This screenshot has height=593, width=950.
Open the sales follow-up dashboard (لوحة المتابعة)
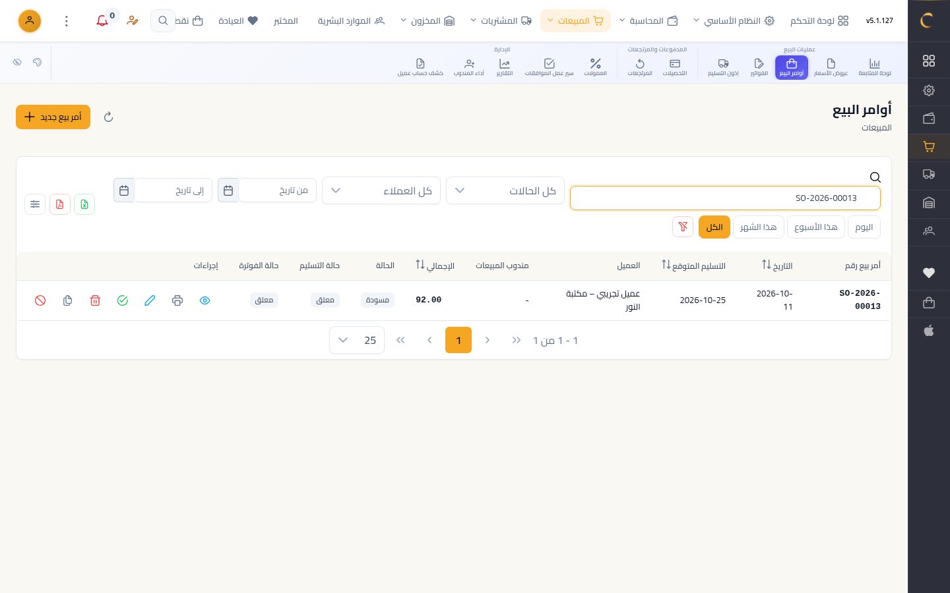[x=875, y=67]
